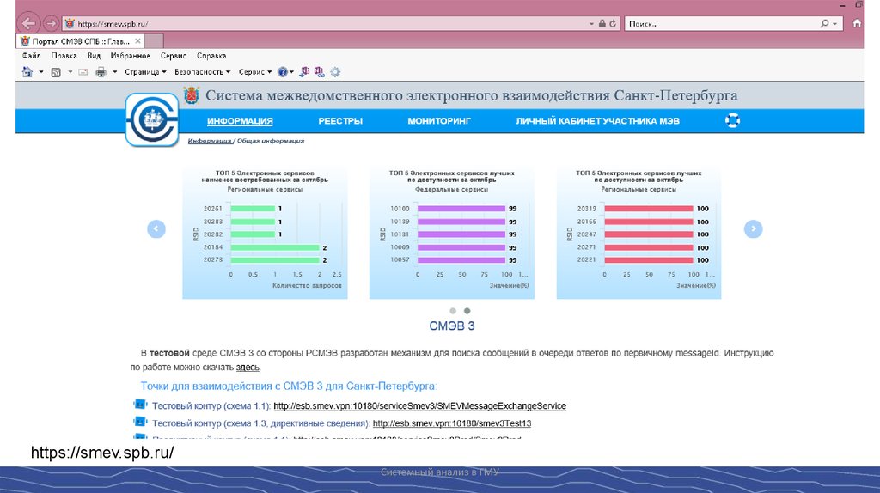This screenshot has width=880, height=493.
Task: Select the first carousel page dot
Action: tap(453, 311)
